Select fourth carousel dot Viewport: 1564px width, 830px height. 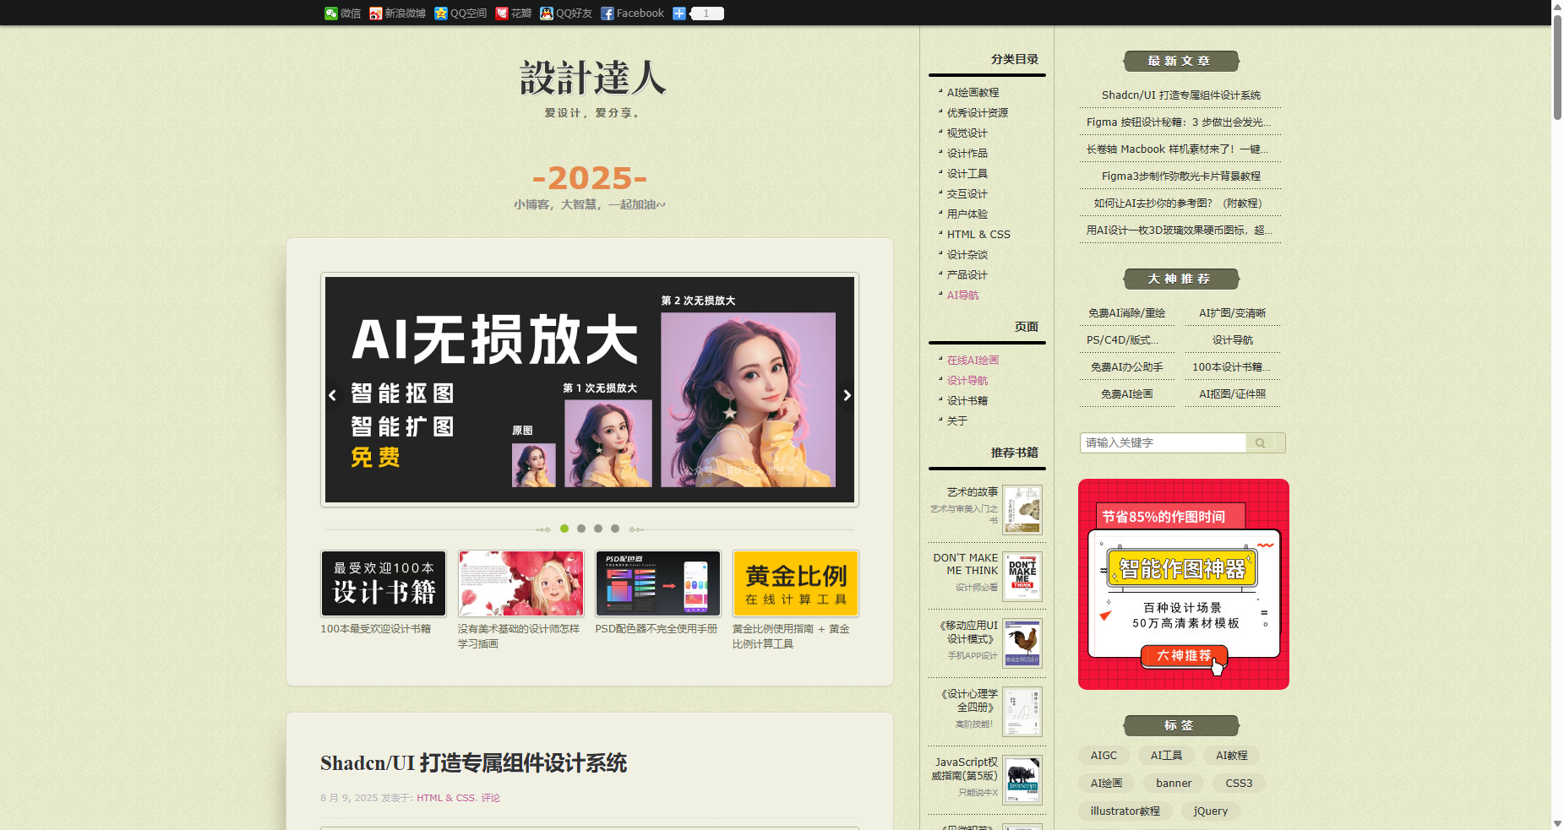pyautogui.click(x=615, y=529)
